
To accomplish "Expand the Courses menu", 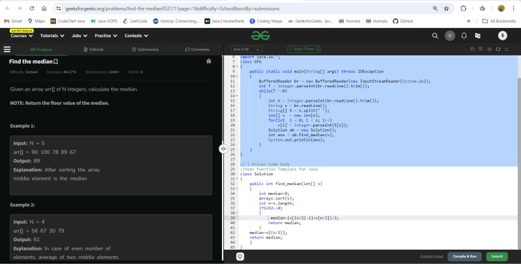I will [x=21, y=35].
